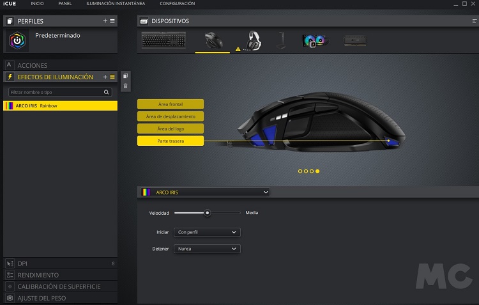Open the ARCO IRIS effect type dropdown
This screenshot has width=479, height=305.
(204, 192)
